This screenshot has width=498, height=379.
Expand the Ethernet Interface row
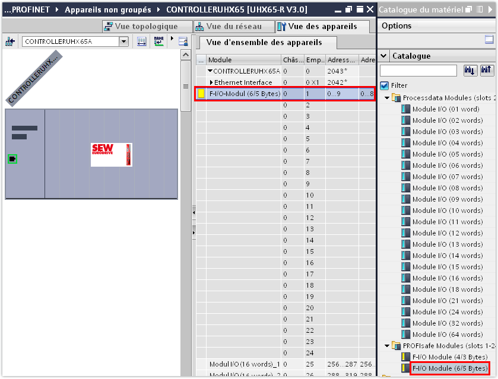[x=211, y=82]
